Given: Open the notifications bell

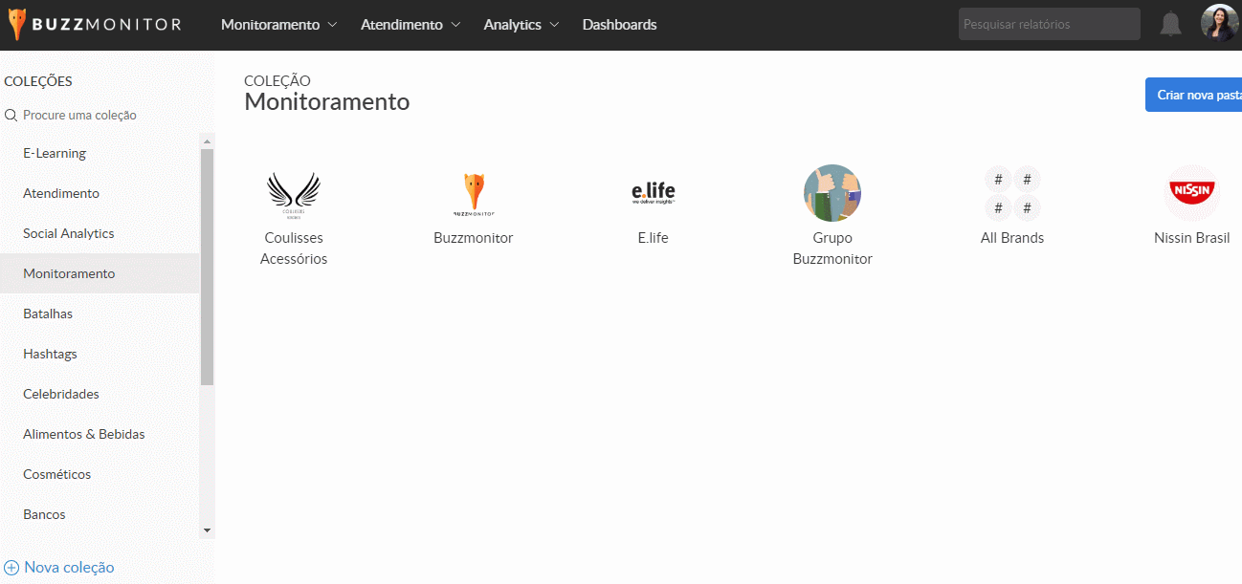Looking at the screenshot, I should tap(1170, 25).
